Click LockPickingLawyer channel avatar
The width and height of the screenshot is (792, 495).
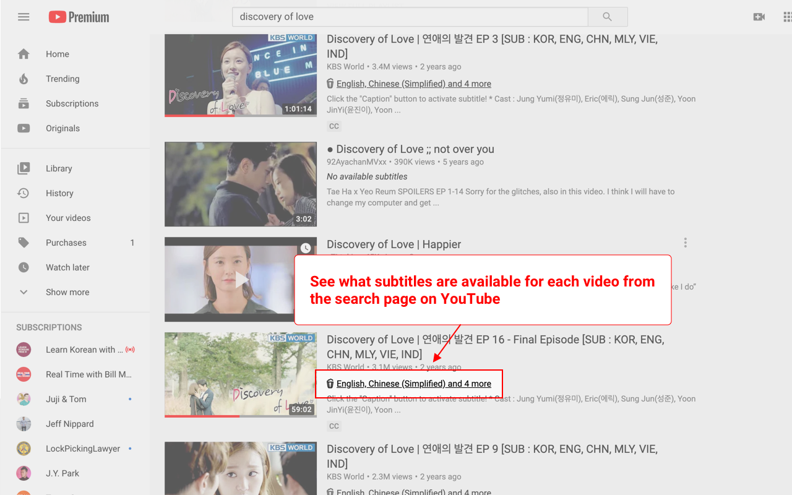pyautogui.click(x=24, y=449)
